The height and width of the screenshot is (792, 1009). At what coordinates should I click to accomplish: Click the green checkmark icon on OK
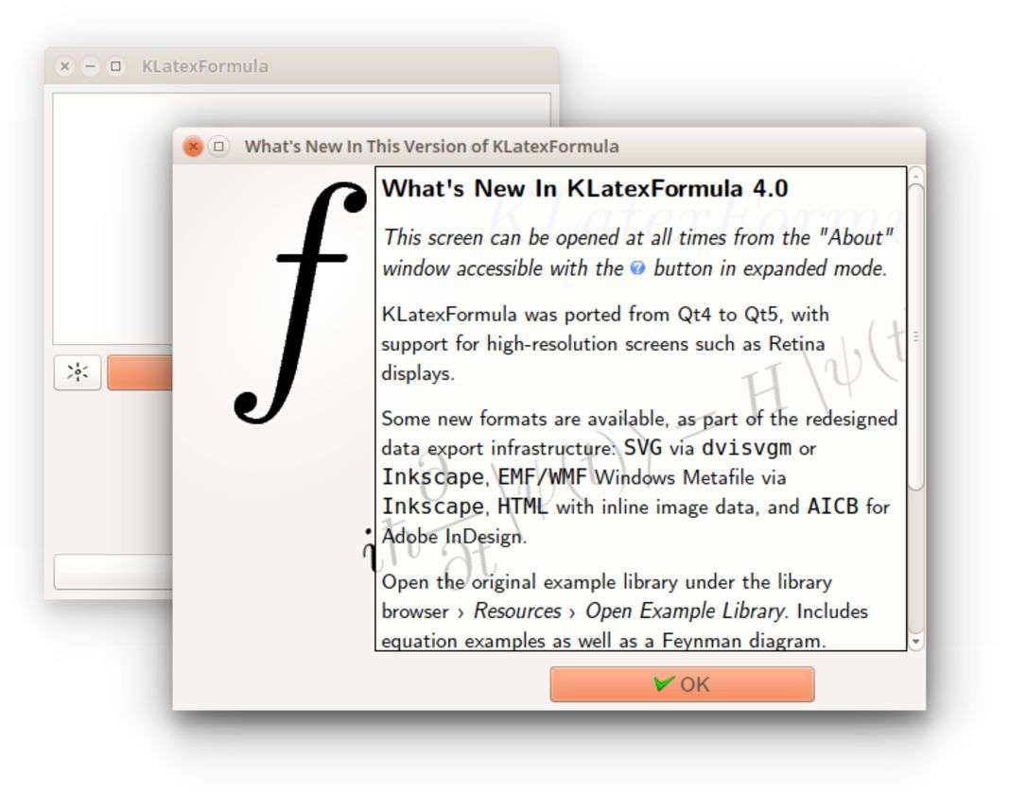[664, 683]
